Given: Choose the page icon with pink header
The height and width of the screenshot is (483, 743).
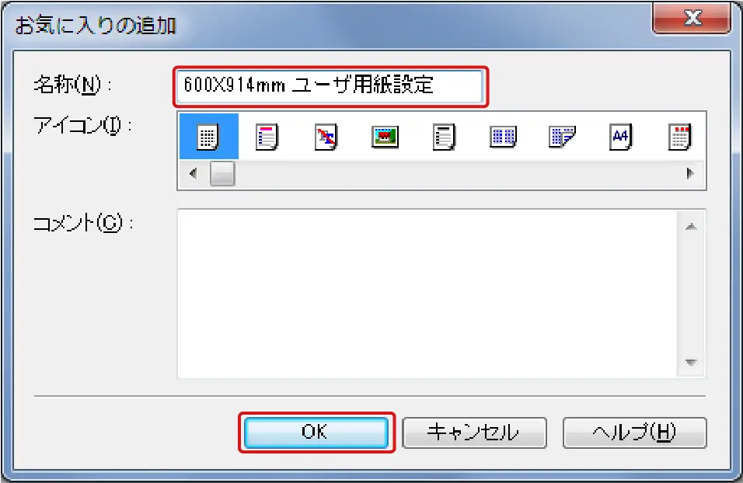Looking at the screenshot, I should [x=267, y=137].
